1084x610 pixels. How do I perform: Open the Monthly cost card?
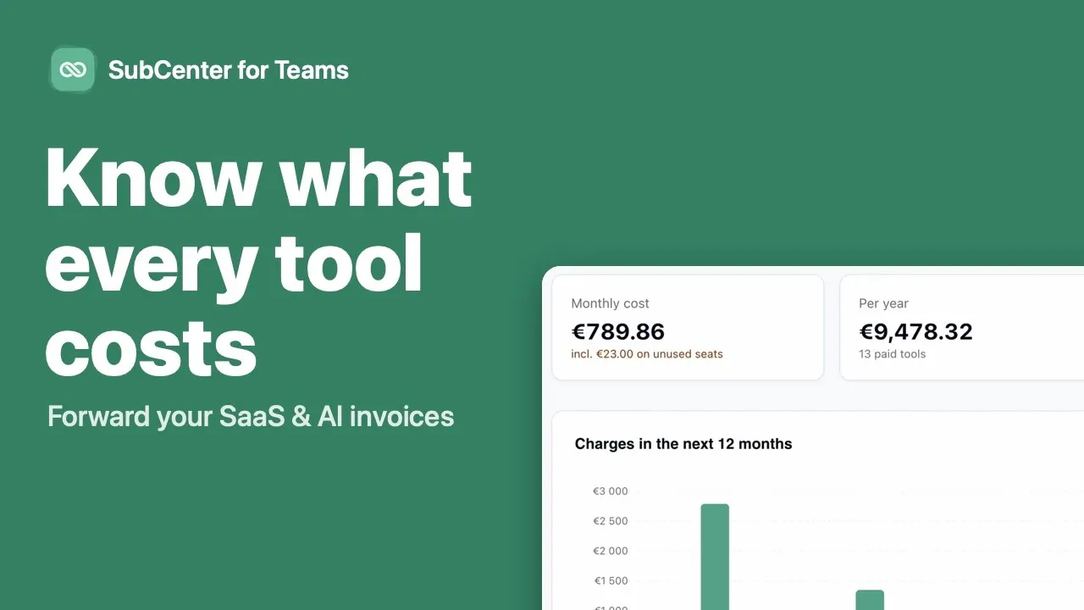(688, 327)
